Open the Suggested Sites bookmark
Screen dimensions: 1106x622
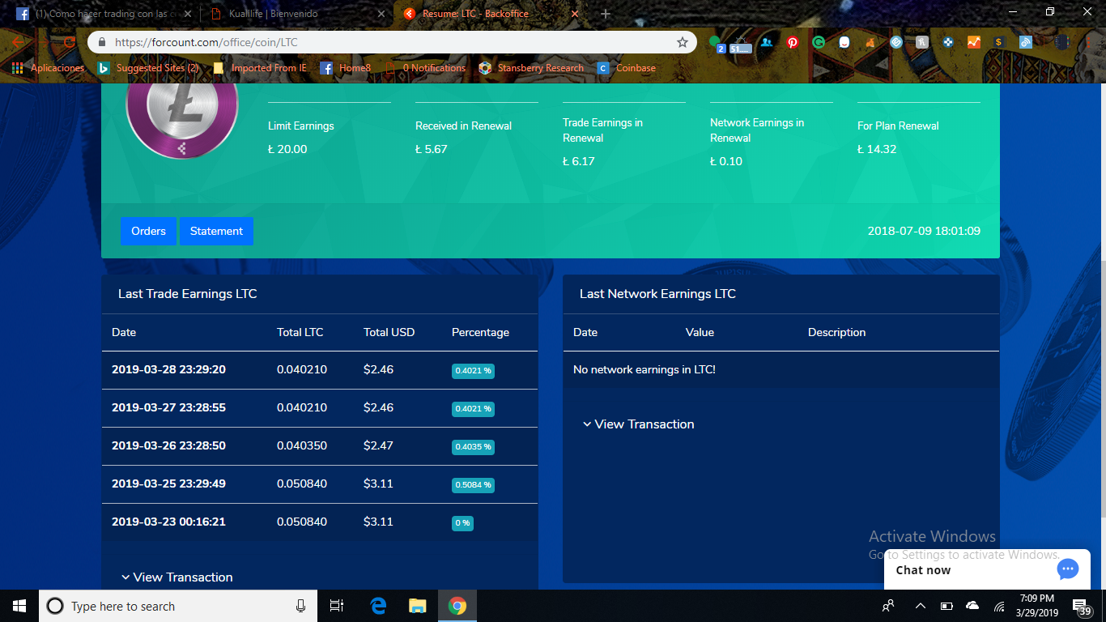pyautogui.click(x=148, y=68)
